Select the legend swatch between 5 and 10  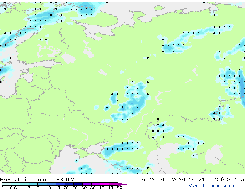coord(42,184)
